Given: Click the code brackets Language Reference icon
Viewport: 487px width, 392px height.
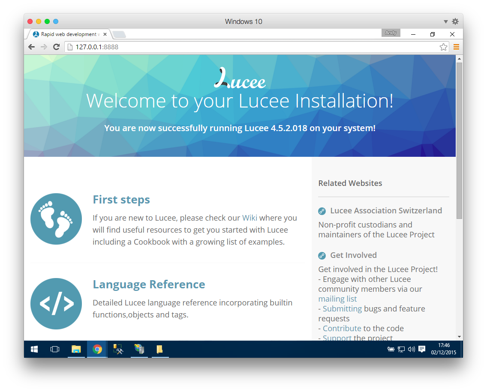Looking at the screenshot, I should point(56,304).
